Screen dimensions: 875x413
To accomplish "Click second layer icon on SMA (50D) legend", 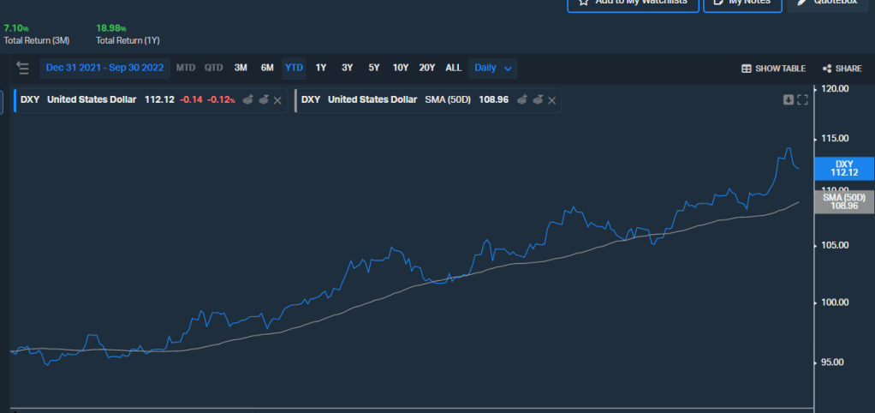I will (537, 99).
